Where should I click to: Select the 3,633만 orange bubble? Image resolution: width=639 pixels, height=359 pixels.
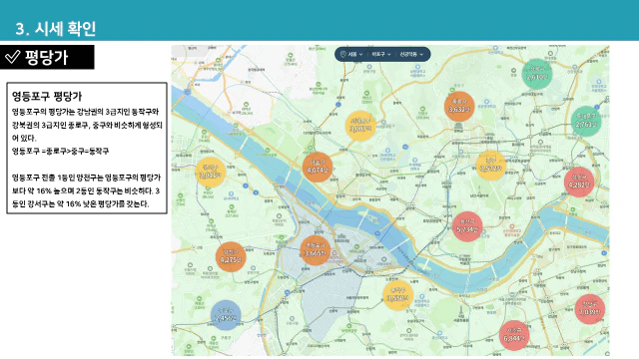459,107
